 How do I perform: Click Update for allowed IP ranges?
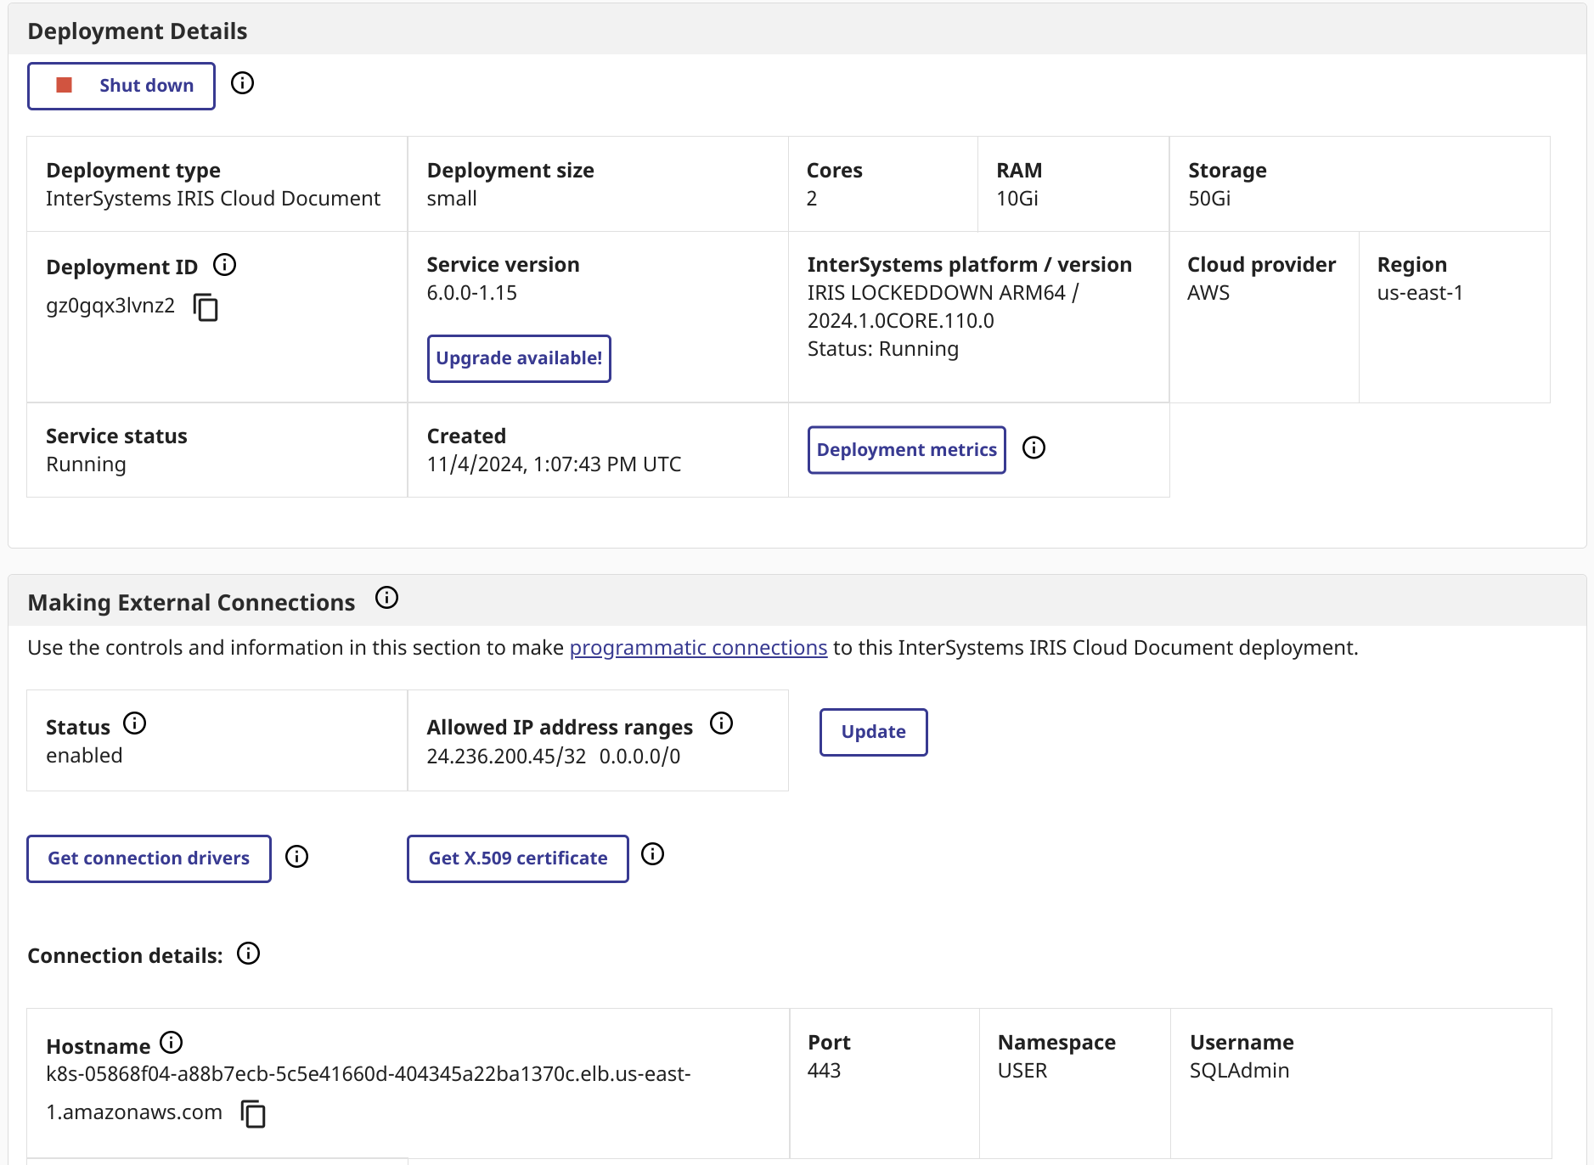[873, 732]
